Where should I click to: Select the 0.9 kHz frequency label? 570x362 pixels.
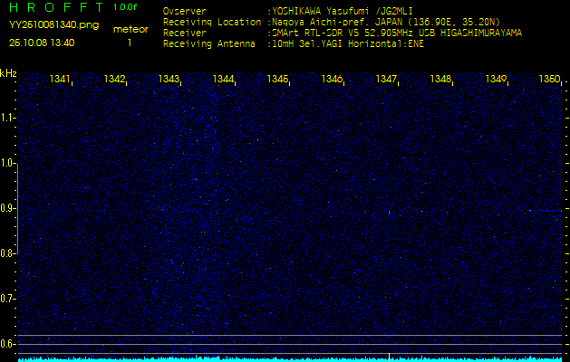tap(8, 208)
